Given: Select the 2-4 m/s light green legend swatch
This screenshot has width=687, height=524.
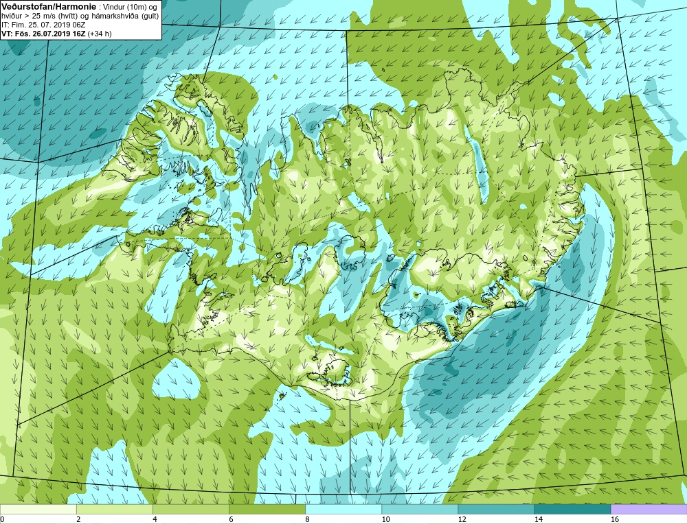Looking at the screenshot, I should tap(114, 509).
